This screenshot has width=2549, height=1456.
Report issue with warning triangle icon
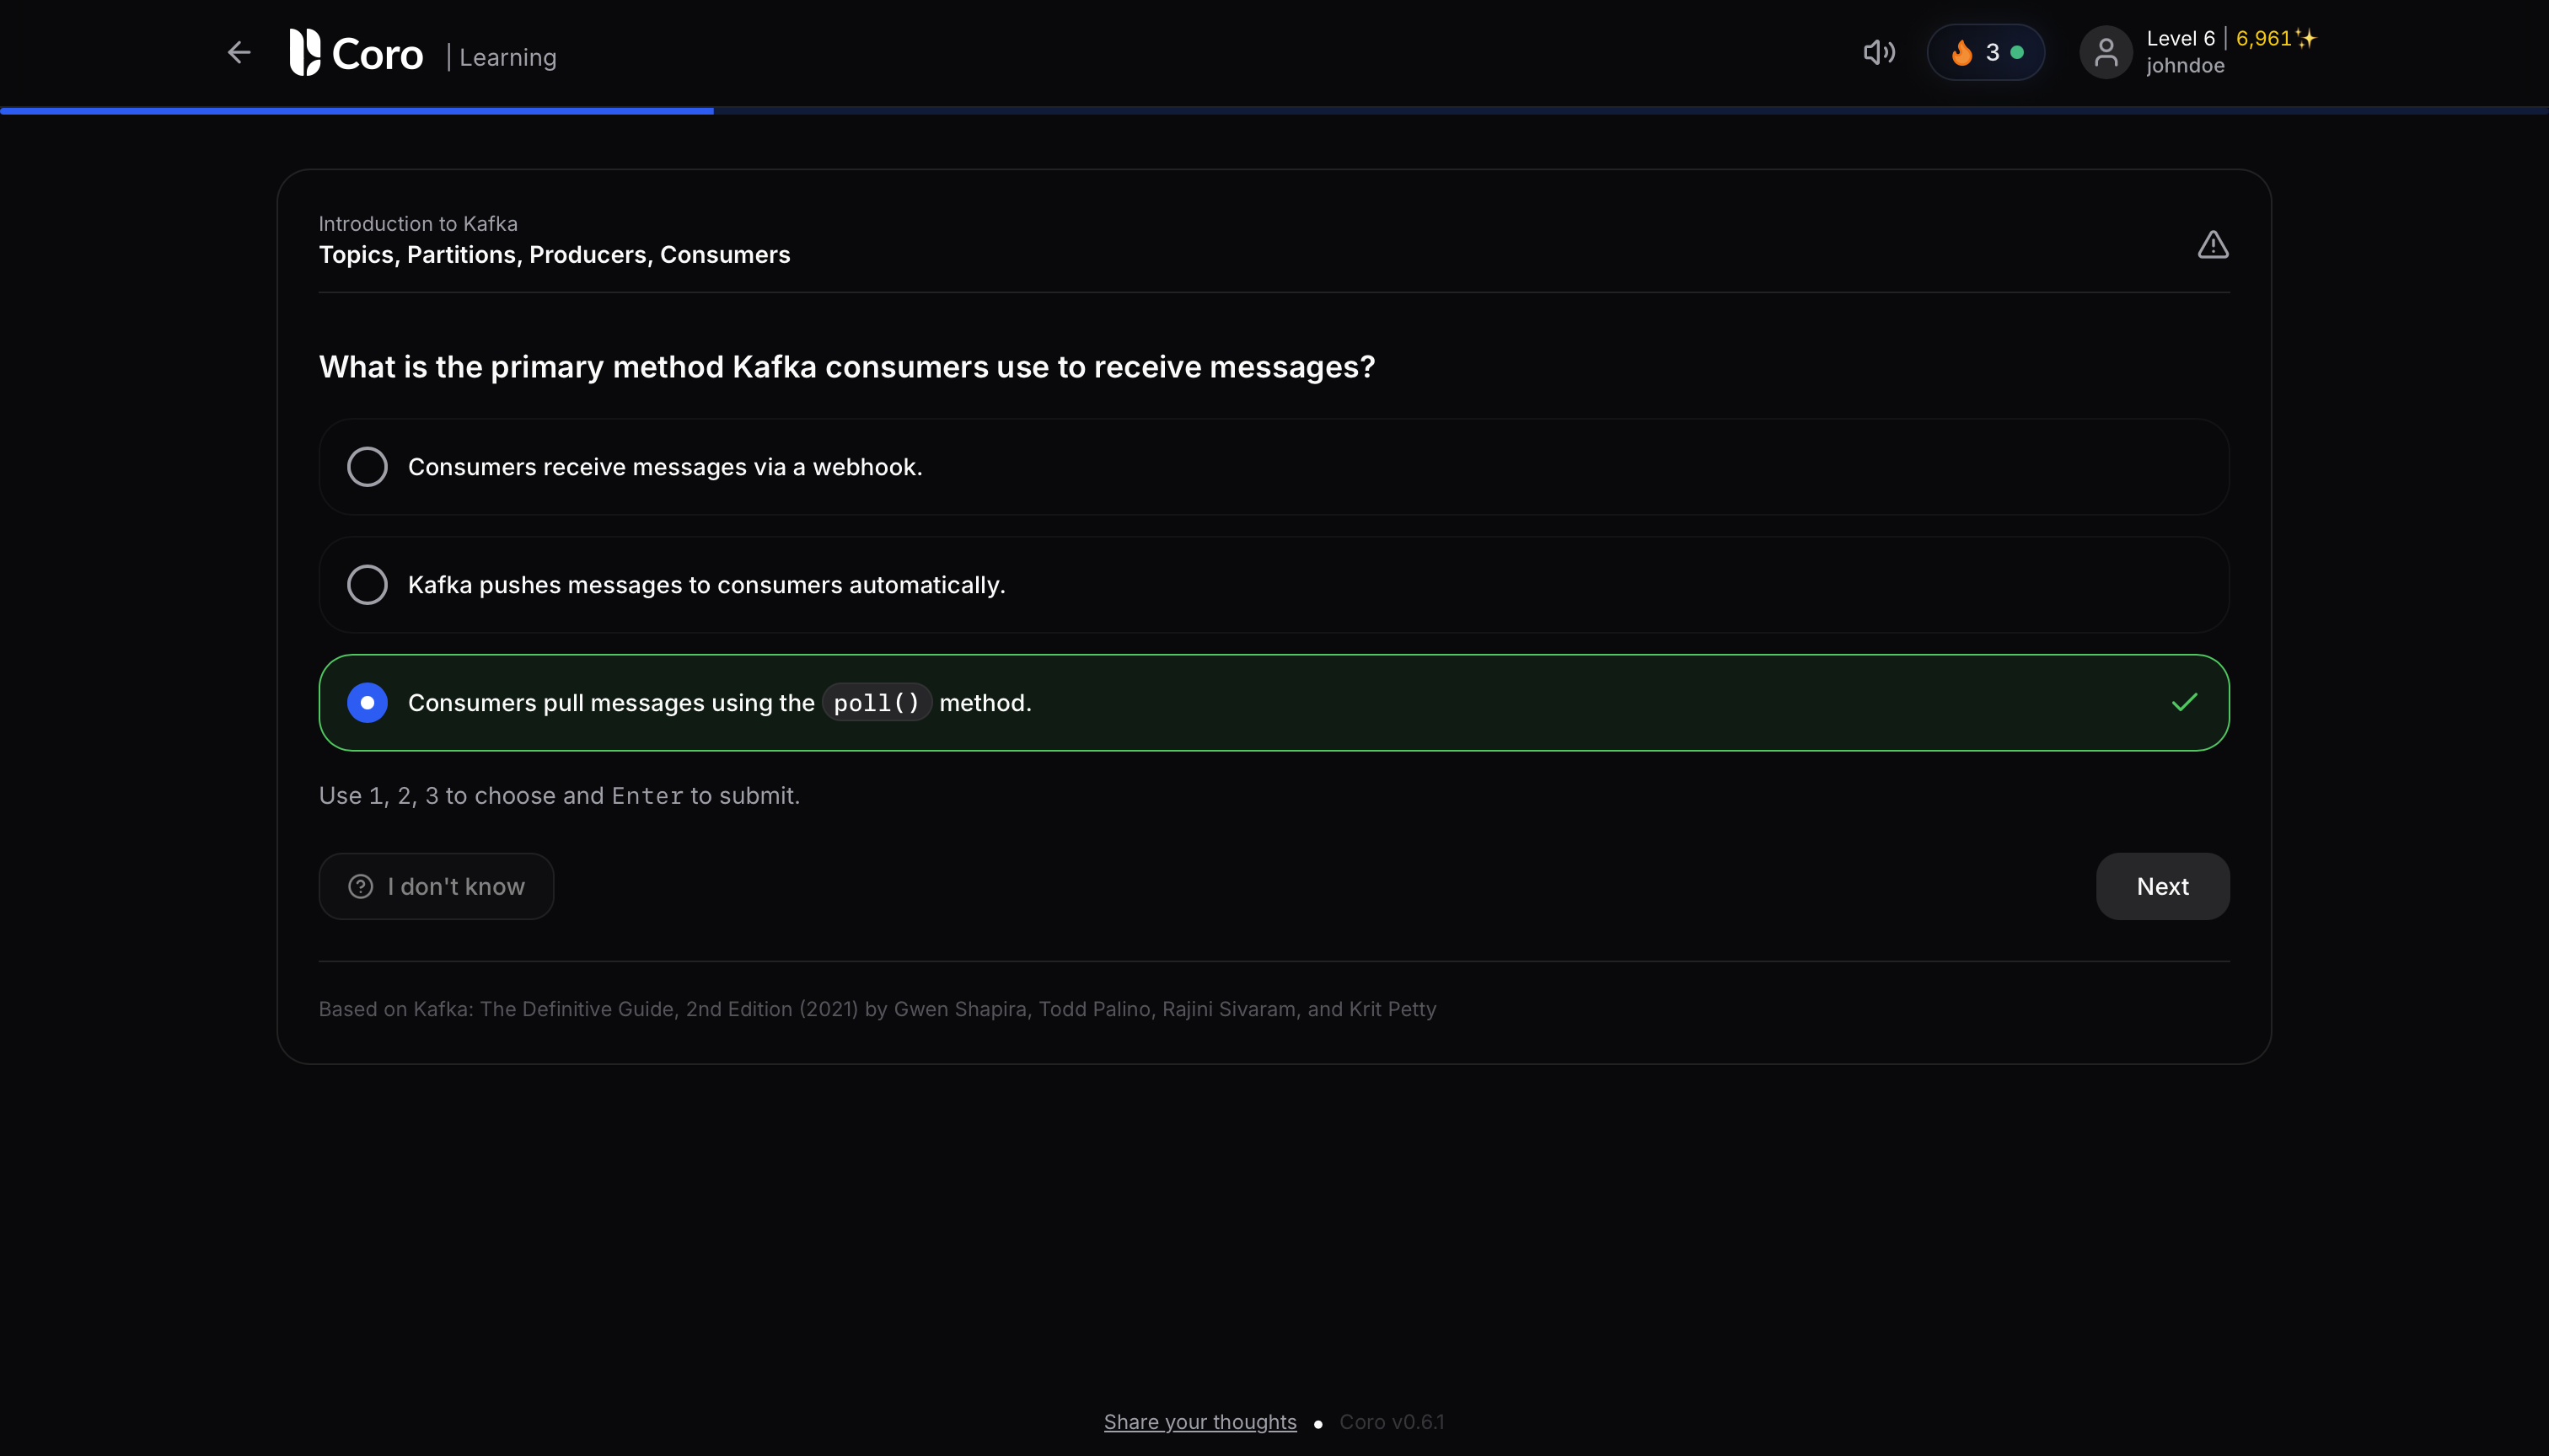click(x=2213, y=244)
